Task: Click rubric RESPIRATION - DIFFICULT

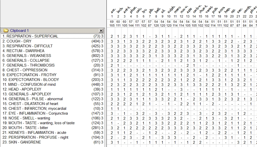Action: click(52, 46)
